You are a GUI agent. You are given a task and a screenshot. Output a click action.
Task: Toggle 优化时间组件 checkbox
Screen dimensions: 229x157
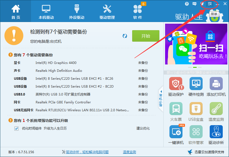pyautogui.click(x=16, y=128)
